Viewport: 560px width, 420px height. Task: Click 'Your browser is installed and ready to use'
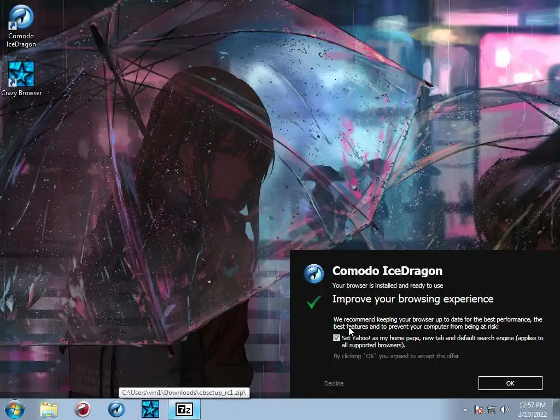coord(388,285)
